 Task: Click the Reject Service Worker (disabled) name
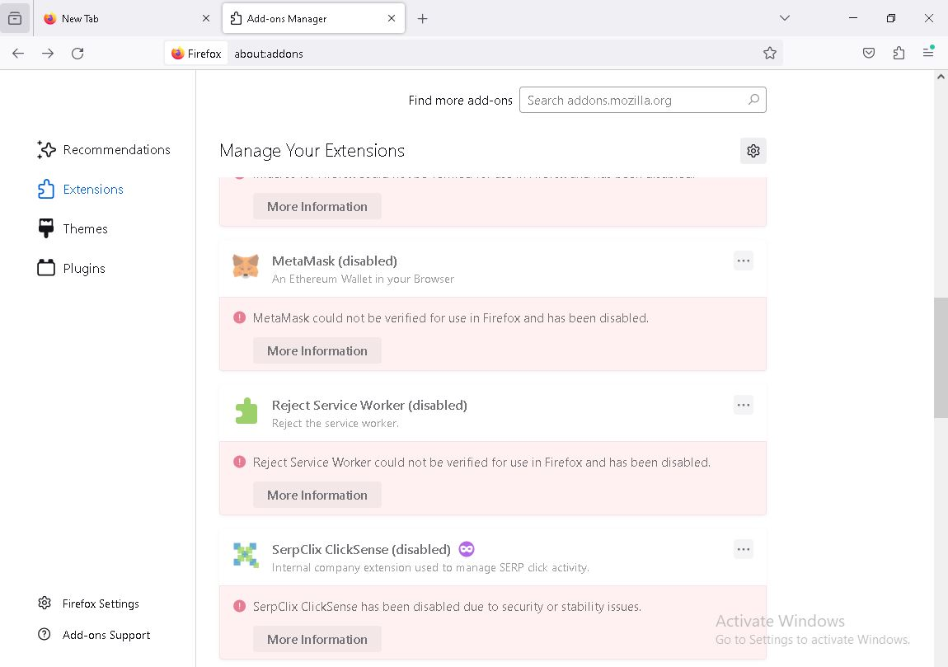(369, 405)
